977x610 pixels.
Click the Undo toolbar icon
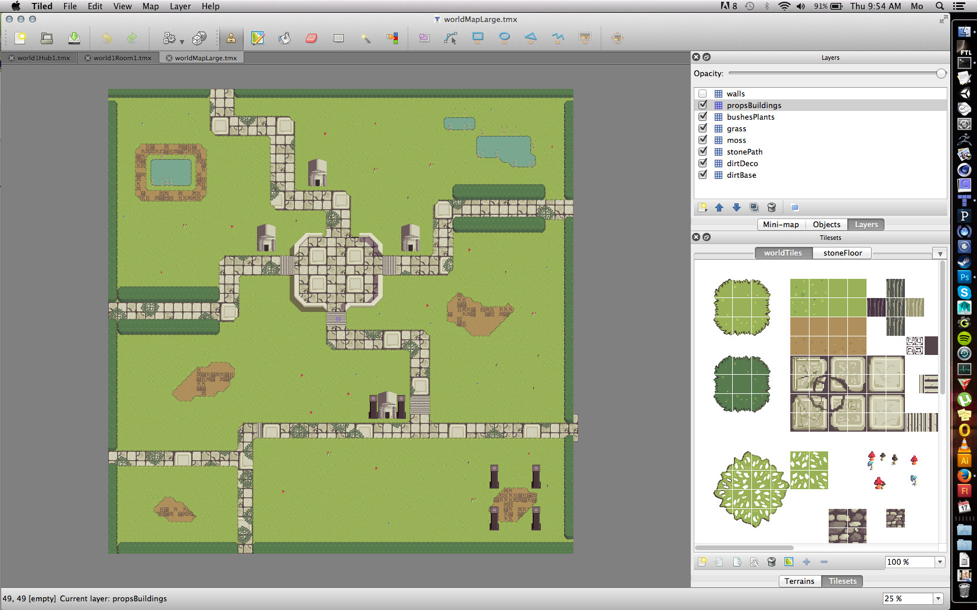coord(107,38)
